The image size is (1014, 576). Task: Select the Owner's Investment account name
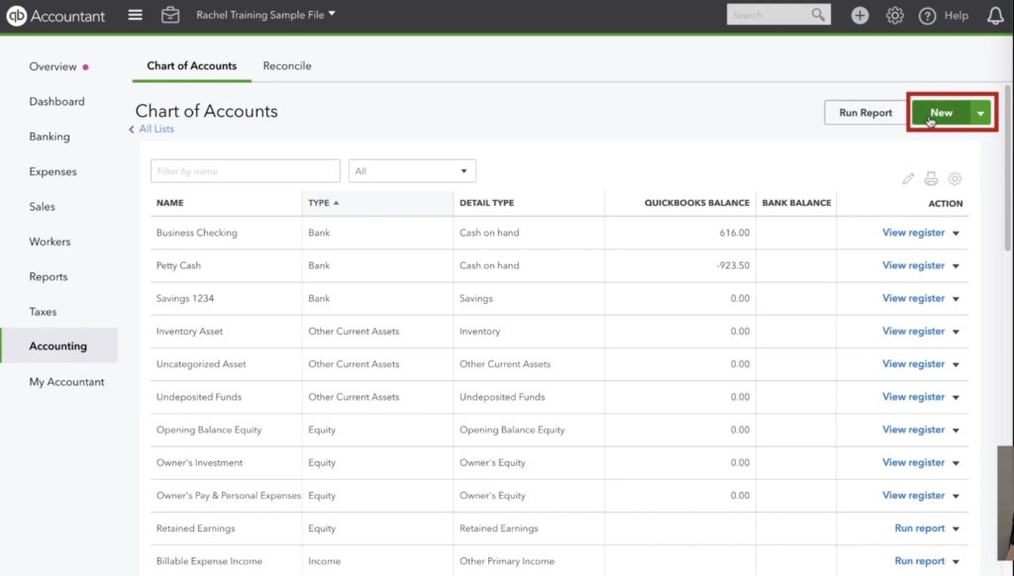coord(200,463)
